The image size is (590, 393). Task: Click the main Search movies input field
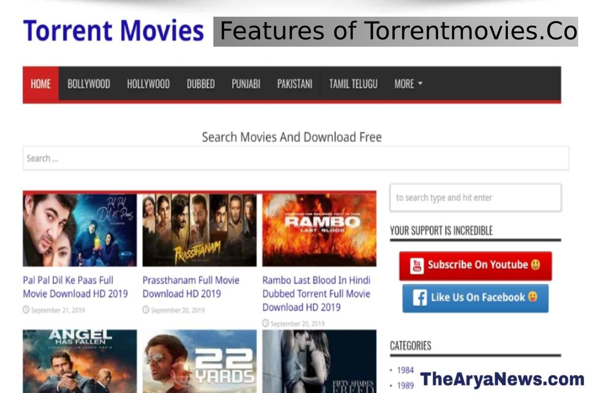[295, 158]
